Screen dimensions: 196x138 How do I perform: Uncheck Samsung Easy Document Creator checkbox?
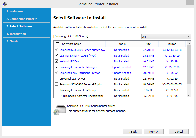(x=57, y=72)
